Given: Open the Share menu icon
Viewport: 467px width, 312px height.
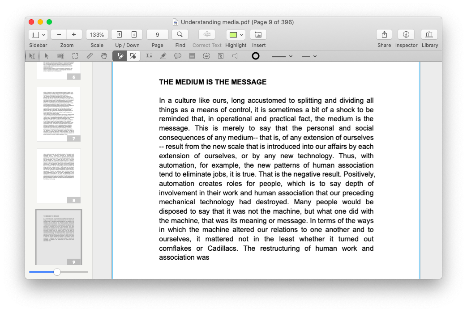Looking at the screenshot, I should (384, 35).
